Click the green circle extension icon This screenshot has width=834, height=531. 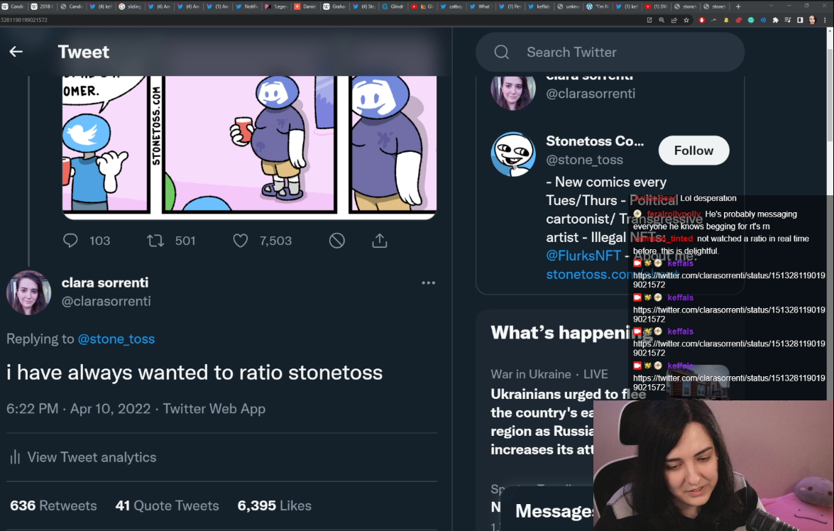[751, 20]
